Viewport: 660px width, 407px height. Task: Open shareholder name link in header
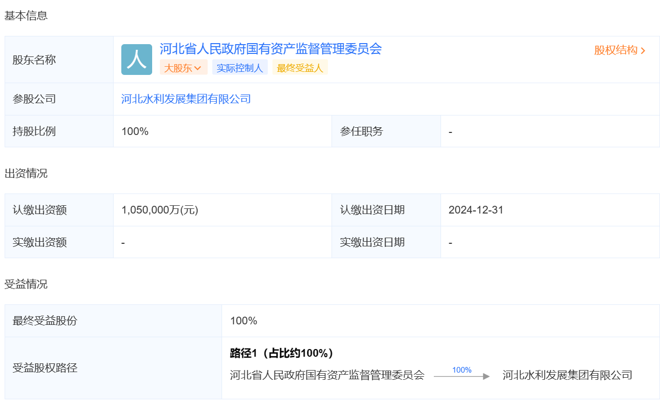(x=270, y=49)
